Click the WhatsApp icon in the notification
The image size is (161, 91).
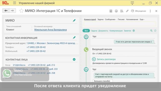[x=7, y=74]
